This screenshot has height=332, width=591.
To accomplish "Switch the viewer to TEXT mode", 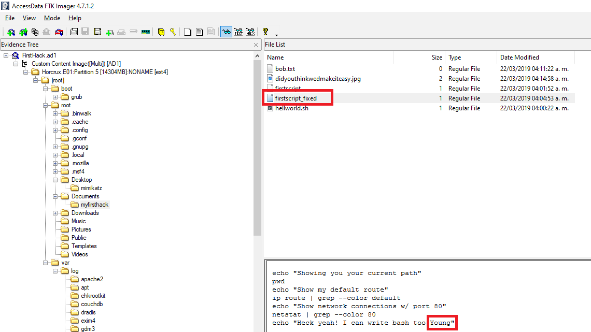I will pos(238,32).
